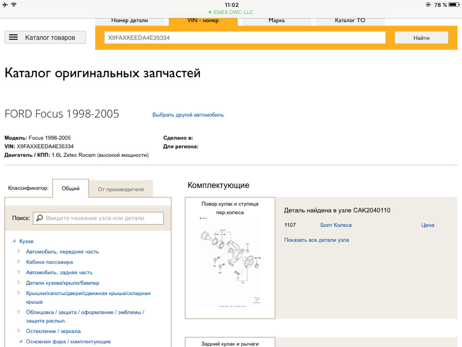The image size is (462, 347).
Task: Expand Облицовка / защита node arrow
Action: 19,312
